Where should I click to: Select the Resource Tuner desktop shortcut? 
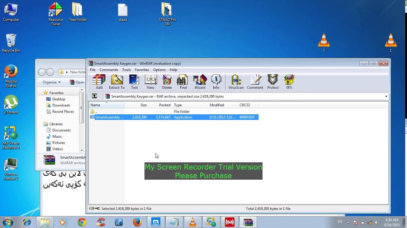coord(56,14)
